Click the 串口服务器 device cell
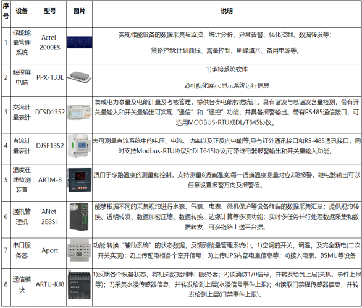The width and height of the screenshot is (362, 308). (22, 250)
